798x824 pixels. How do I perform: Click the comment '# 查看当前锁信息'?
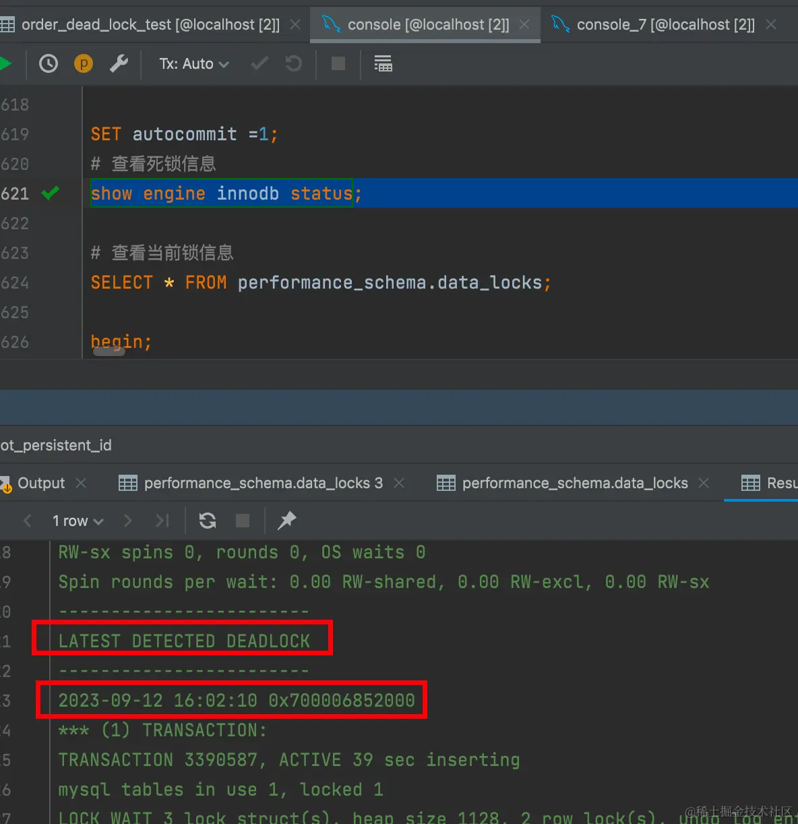coord(162,253)
